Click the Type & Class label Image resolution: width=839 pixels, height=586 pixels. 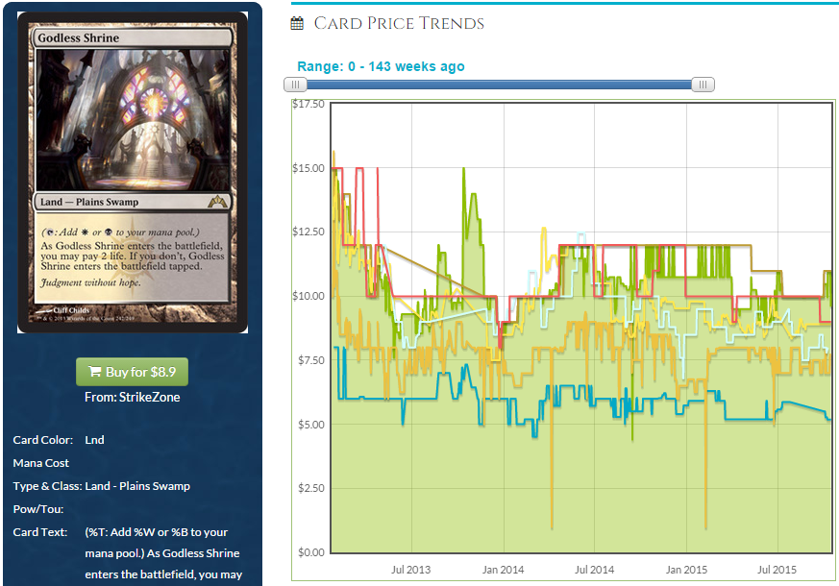click(x=48, y=486)
